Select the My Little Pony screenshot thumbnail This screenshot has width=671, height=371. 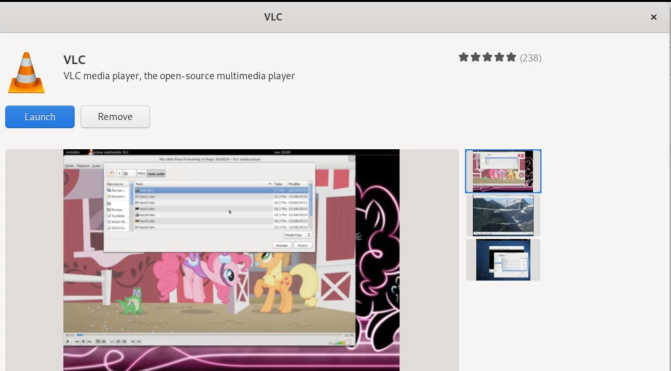click(x=503, y=171)
